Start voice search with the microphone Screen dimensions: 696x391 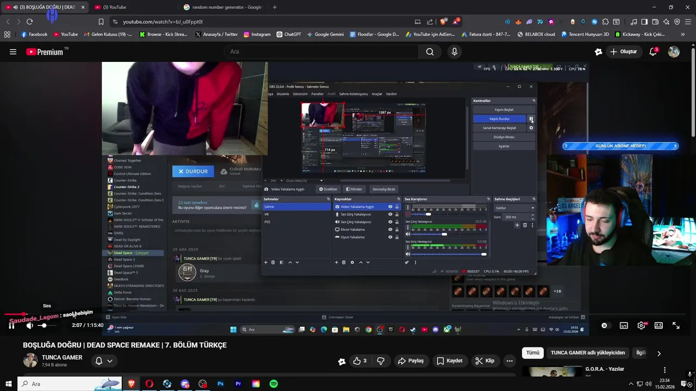(x=455, y=52)
